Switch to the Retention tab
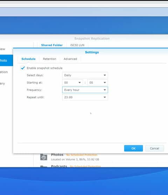 [50, 59]
